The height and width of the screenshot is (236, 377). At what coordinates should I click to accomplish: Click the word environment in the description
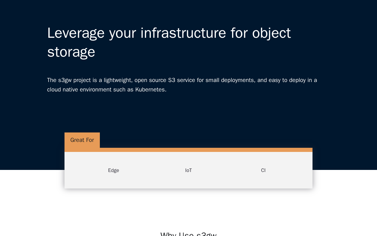click(95, 90)
